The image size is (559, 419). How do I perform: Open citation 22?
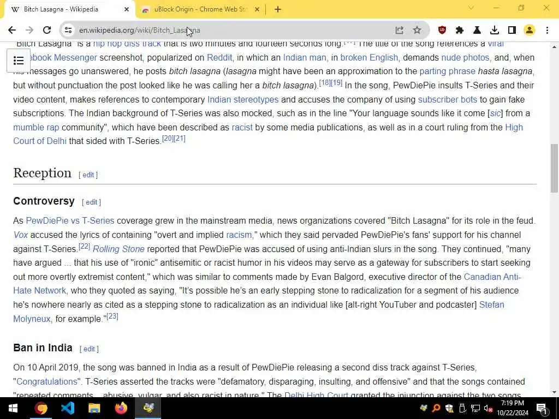point(84,246)
